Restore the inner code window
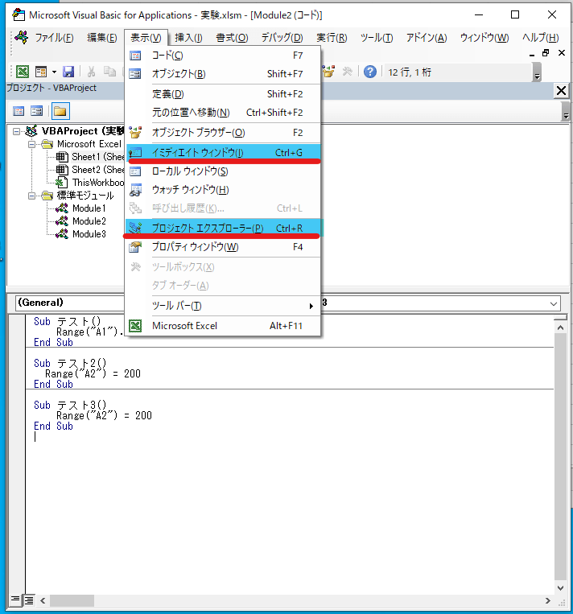The height and width of the screenshot is (614, 573). click(546, 53)
